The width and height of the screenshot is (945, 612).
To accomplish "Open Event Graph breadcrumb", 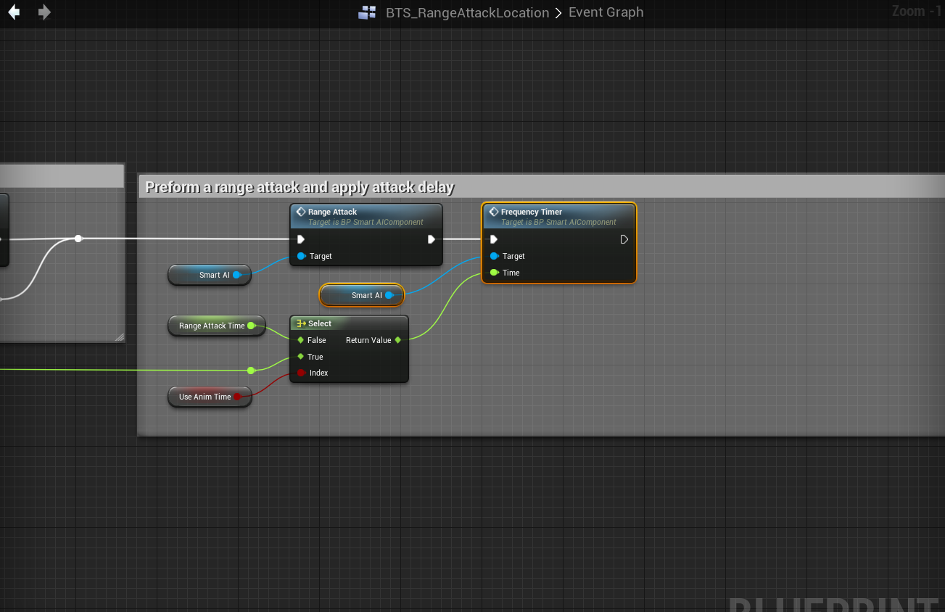I will (606, 13).
